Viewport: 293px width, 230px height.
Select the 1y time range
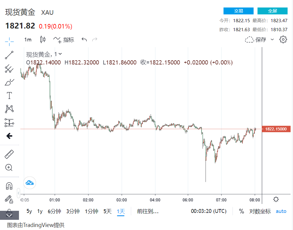coord(40,211)
